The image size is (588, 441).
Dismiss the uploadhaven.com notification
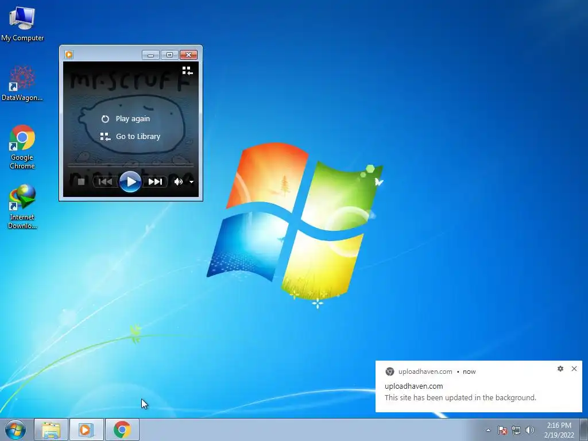tap(574, 369)
